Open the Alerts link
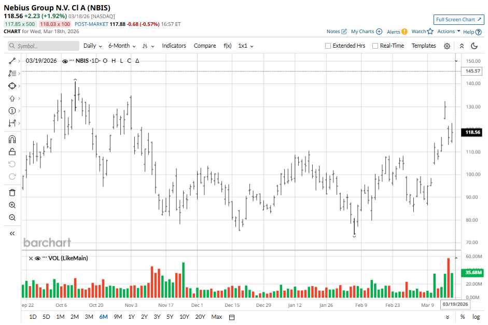488x325 pixels. [394, 32]
